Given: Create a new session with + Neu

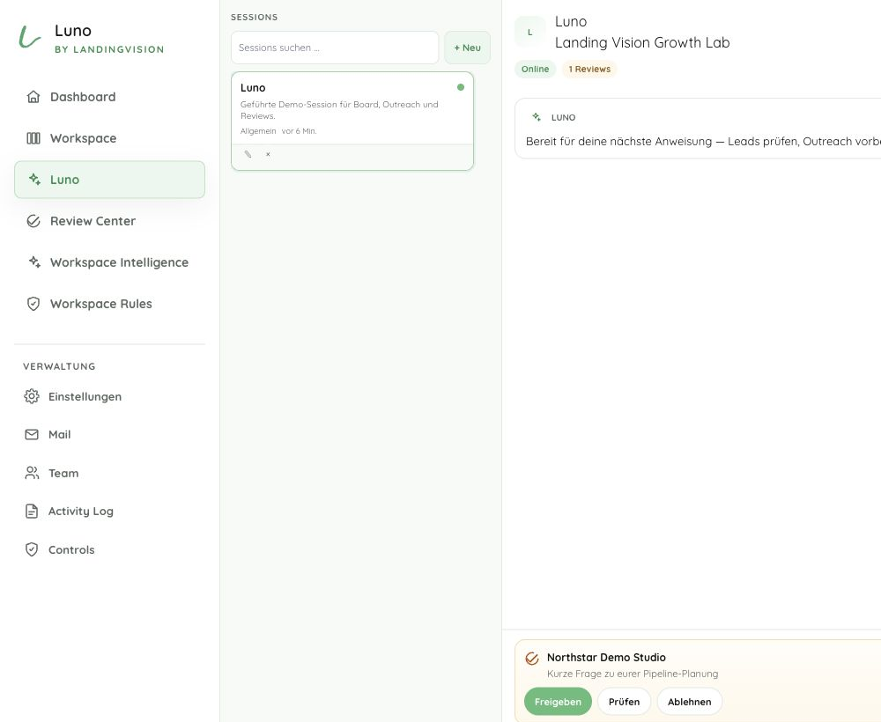Looking at the screenshot, I should [467, 48].
